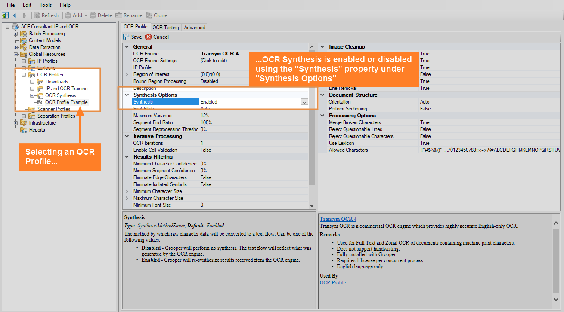
Task: Click the red Cancel icon
Action: click(149, 37)
